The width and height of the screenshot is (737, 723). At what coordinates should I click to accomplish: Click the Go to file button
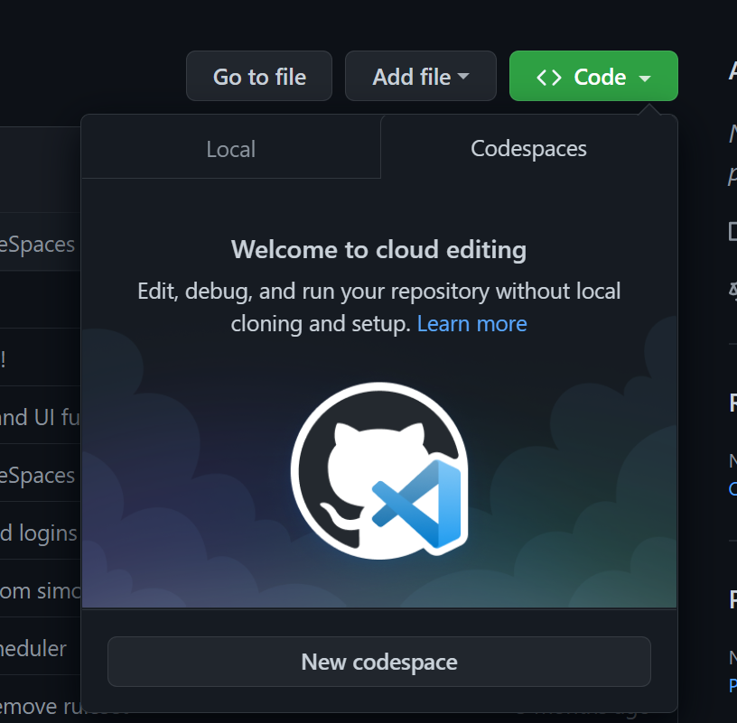(x=259, y=76)
